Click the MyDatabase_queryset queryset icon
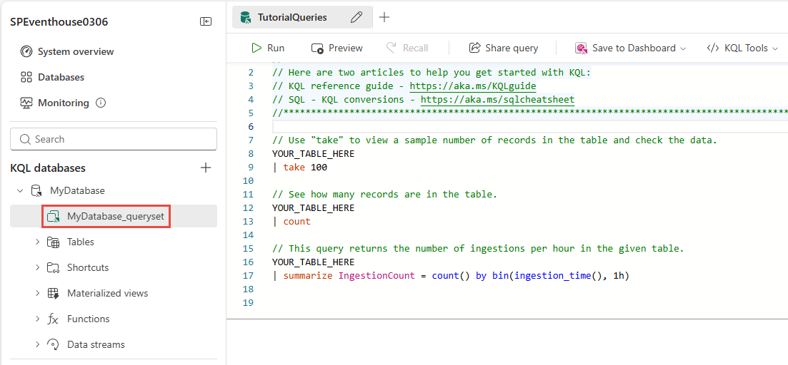 (x=53, y=216)
